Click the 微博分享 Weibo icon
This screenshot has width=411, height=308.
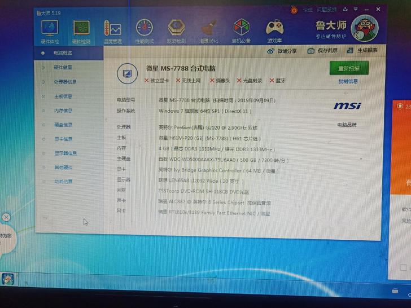pos(270,51)
